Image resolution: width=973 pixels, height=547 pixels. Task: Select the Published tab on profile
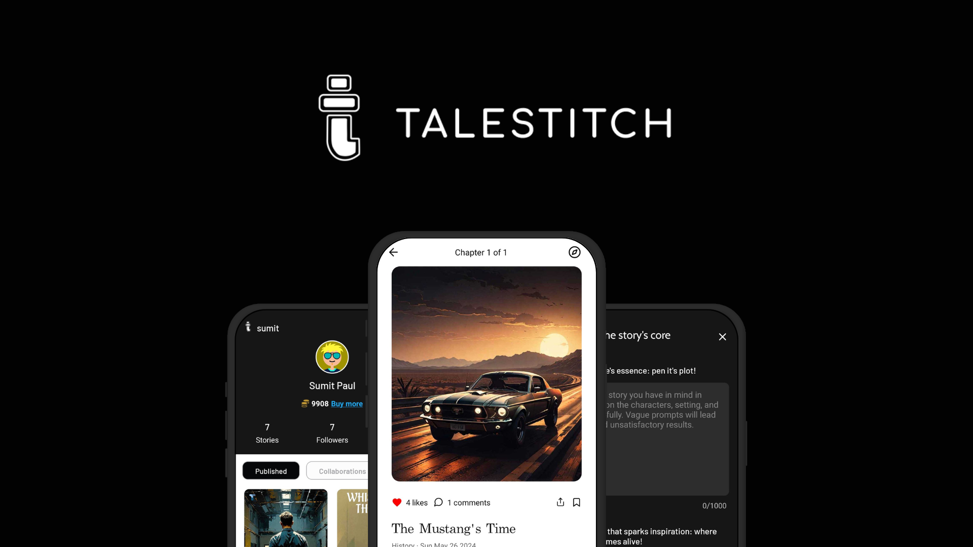271,471
